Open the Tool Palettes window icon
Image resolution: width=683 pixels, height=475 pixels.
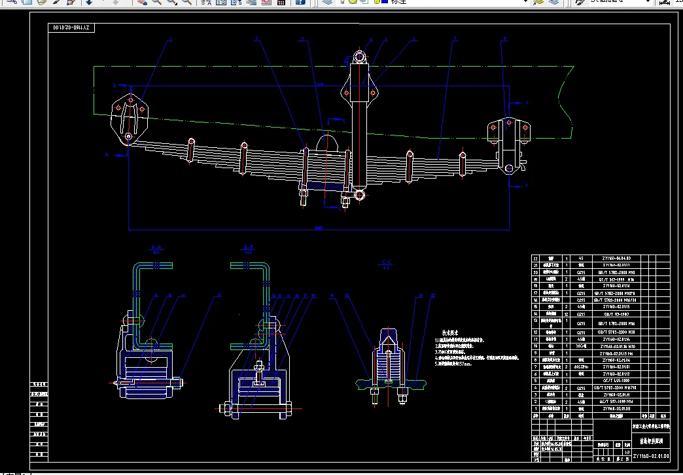[236, 2]
